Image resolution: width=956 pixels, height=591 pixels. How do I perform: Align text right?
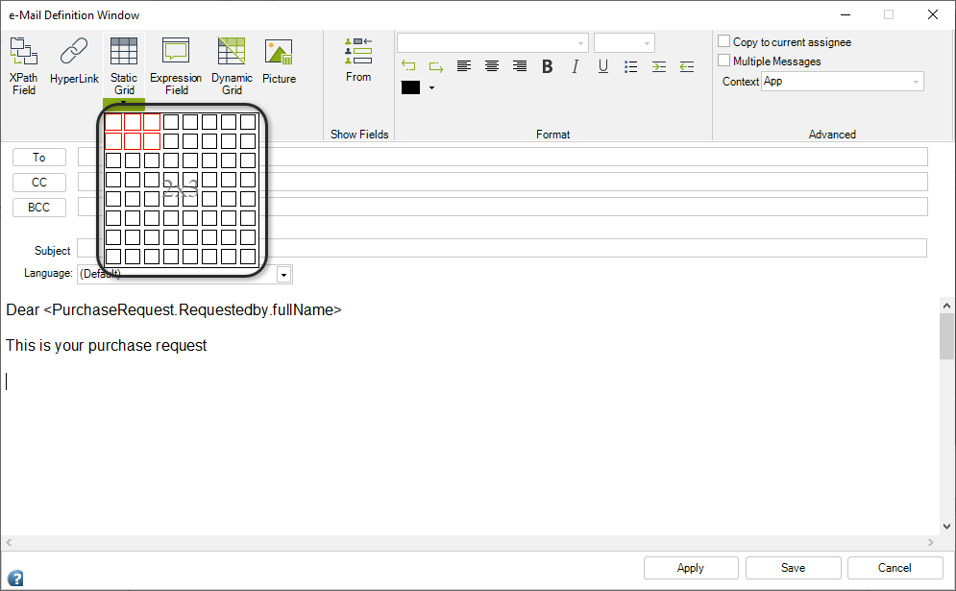520,66
